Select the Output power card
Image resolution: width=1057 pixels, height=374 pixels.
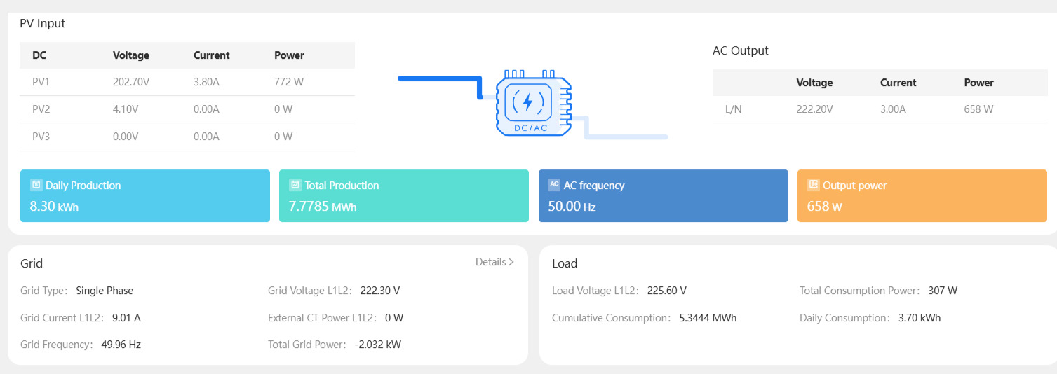(922, 195)
